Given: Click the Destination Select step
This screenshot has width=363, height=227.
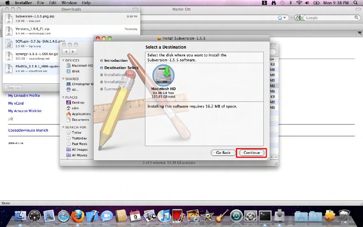Looking at the screenshot, I should (121, 68).
